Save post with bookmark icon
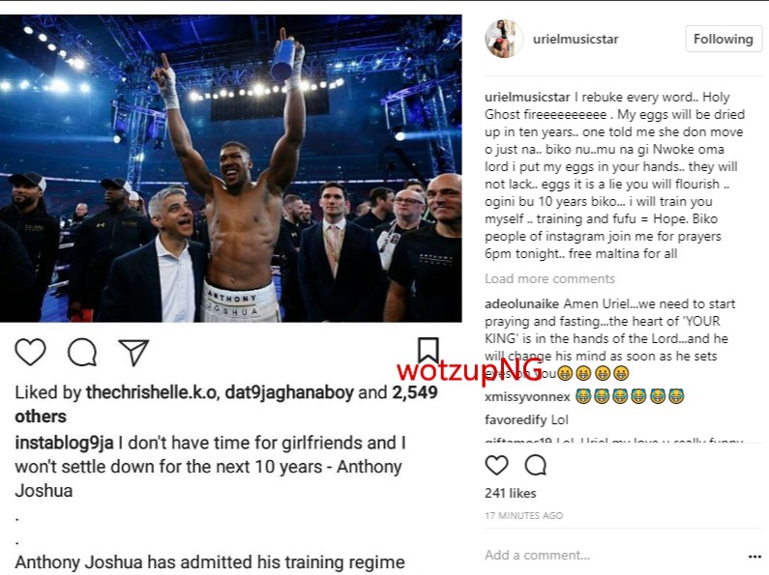The width and height of the screenshot is (769, 575). coord(429,350)
